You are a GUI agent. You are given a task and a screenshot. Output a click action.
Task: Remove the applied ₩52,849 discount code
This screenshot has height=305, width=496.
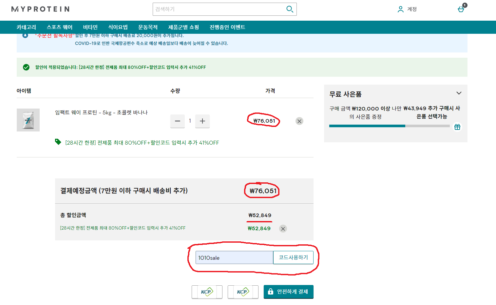coord(283,229)
